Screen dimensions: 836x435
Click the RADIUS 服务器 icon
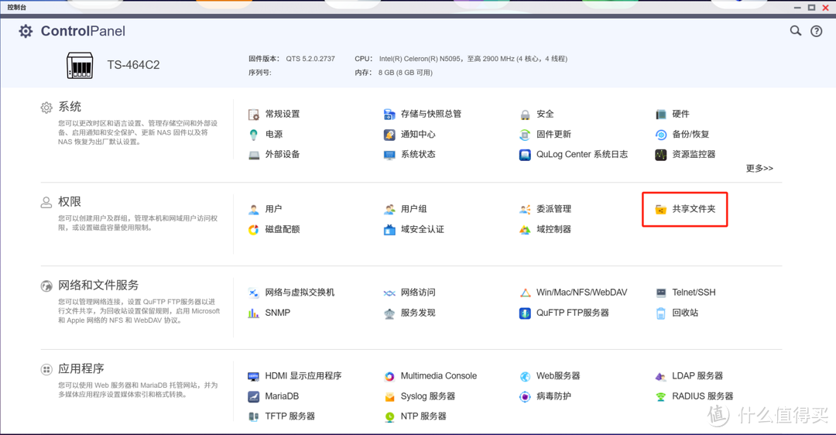pyautogui.click(x=660, y=396)
